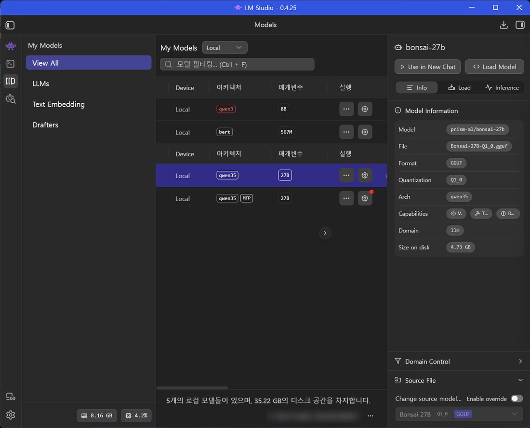Click the Vision capability badge
Image resolution: width=530 pixels, height=428 pixels.
(456, 213)
